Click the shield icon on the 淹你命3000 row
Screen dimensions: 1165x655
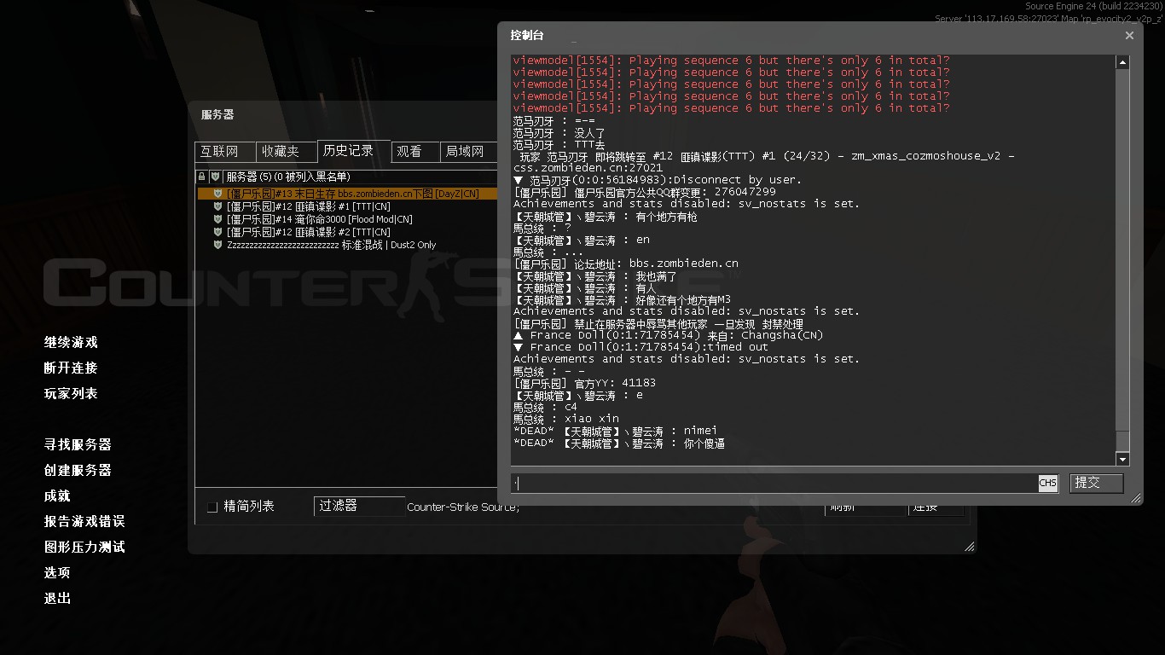tap(218, 219)
